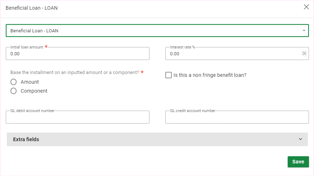This screenshot has height=176, width=314.
Task: Focus the Initial loan amount field
Action: click(x=77, y=54)
